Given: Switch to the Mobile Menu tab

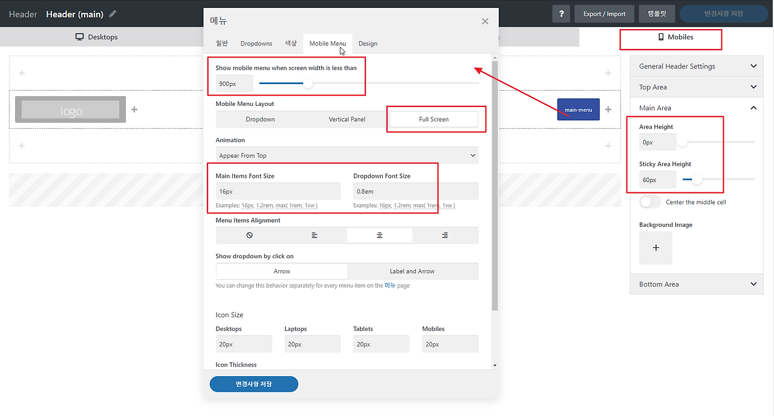Looking at the screenshot, I should coord(328,44).
